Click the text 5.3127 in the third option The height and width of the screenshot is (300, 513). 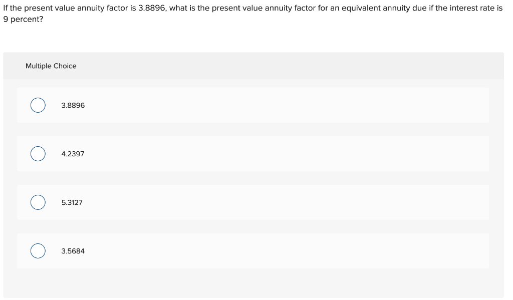[72, 202]
